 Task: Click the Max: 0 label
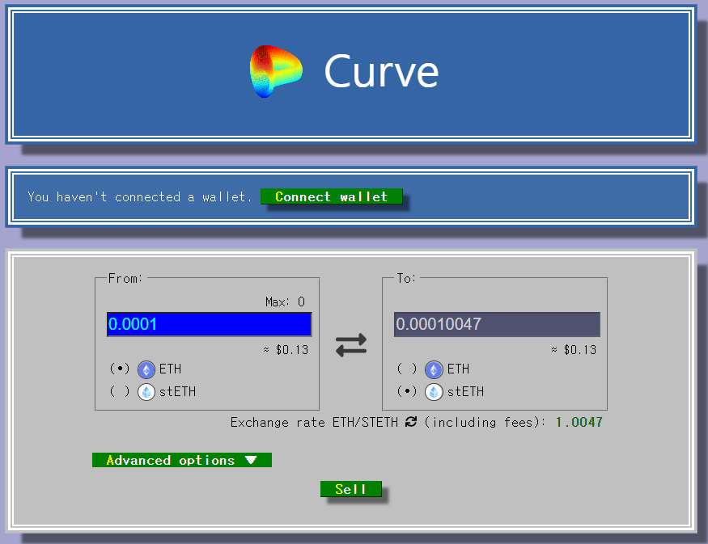point(286,302)
